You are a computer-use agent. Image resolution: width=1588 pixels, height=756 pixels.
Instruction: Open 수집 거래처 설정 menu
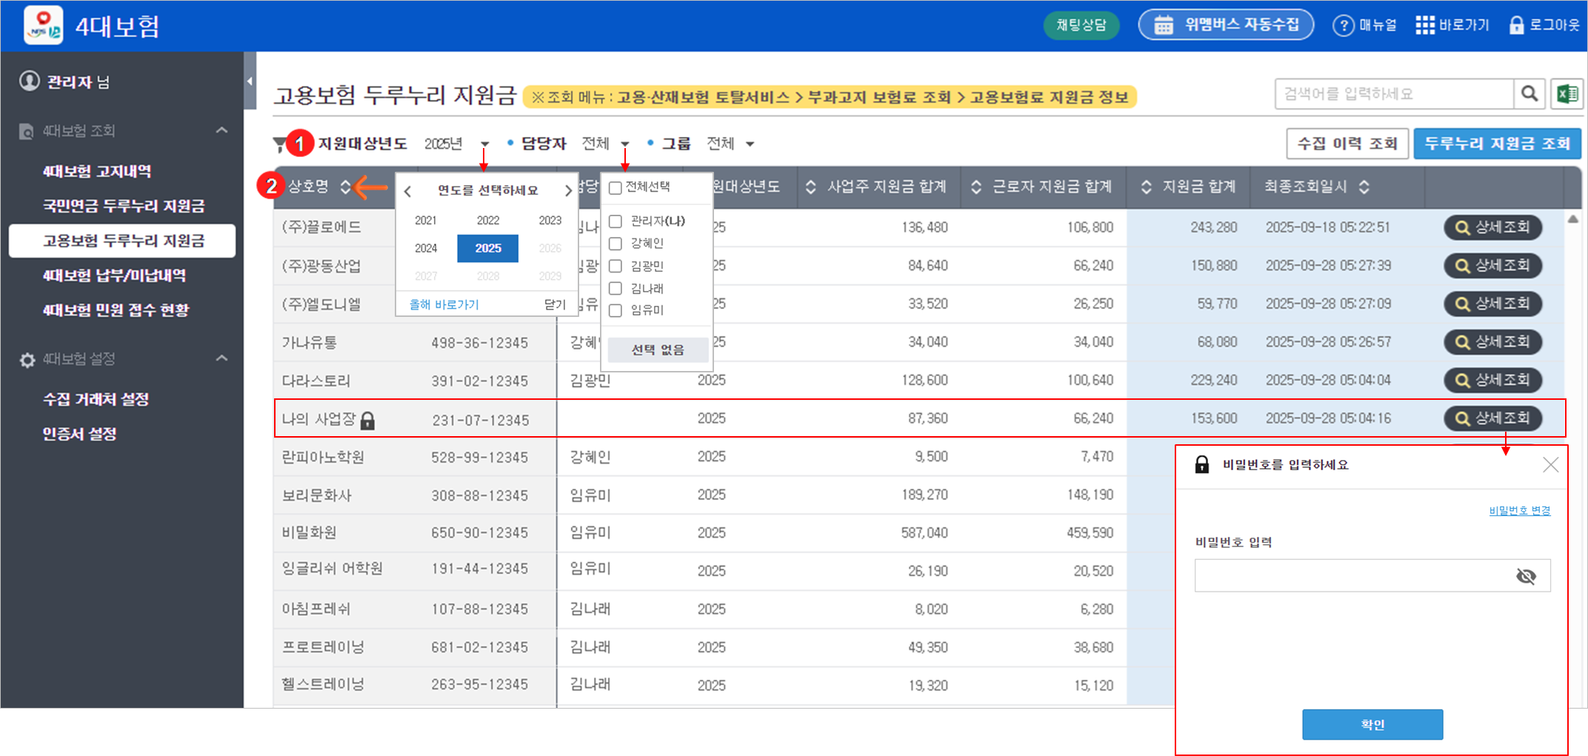(96, 399)
